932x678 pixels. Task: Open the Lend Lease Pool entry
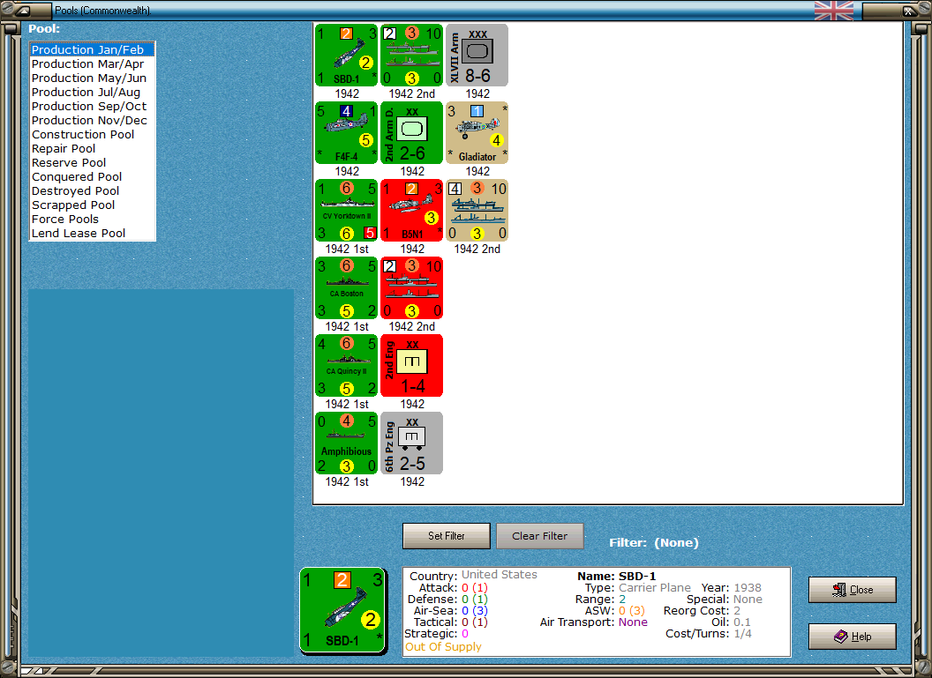tap(92, 234)
